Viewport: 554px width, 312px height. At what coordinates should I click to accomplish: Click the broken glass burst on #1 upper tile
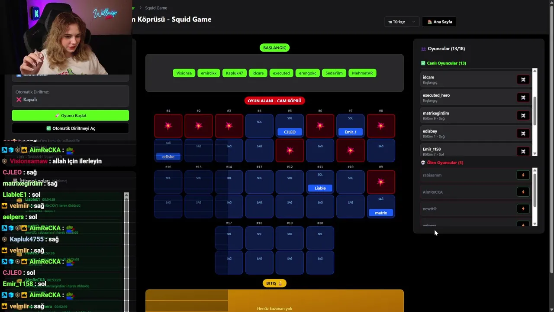(168, 126)
